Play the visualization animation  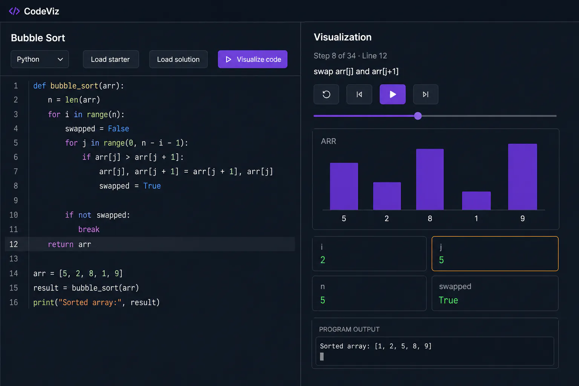click(x=392, y=94)
